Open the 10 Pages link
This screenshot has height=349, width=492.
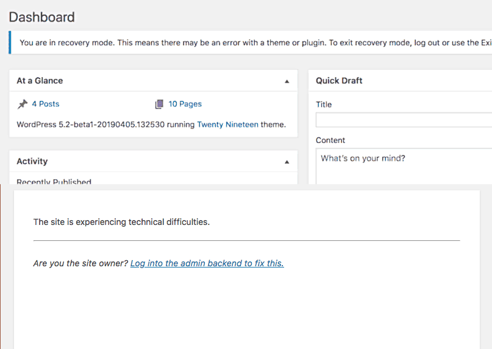(185, 104)
